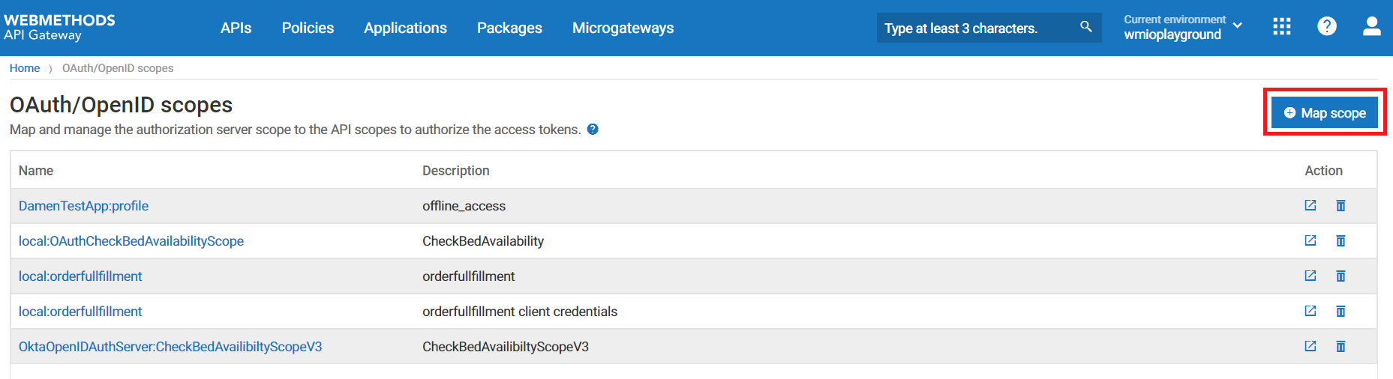Navigate to Home breadcrumb link
The image size is (1393, 379).
click(x=25, y=68)
